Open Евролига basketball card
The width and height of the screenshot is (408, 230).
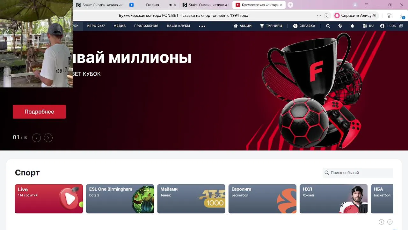(x=262, y=199)
